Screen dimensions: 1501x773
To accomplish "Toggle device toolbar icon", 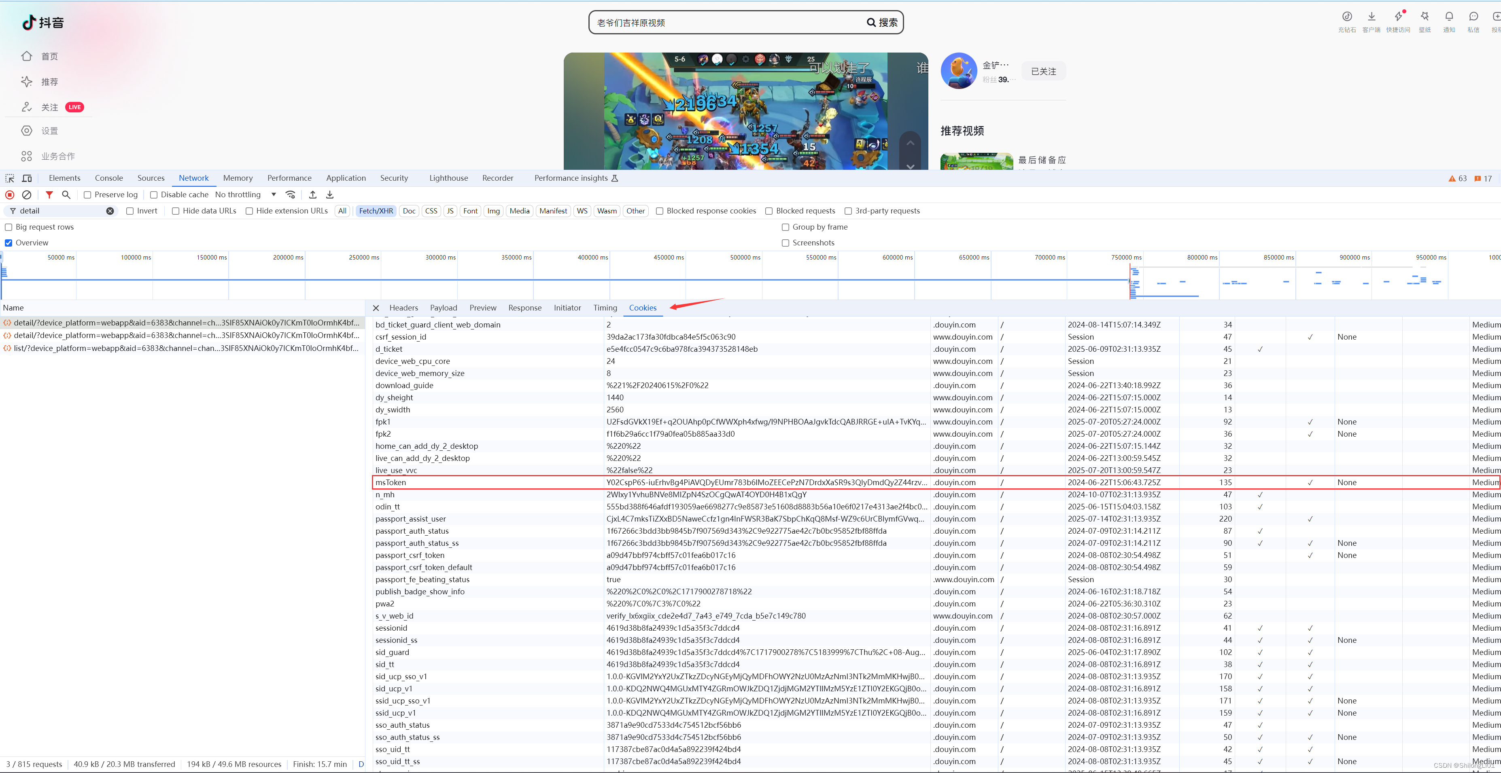I will tap(27, 178).
